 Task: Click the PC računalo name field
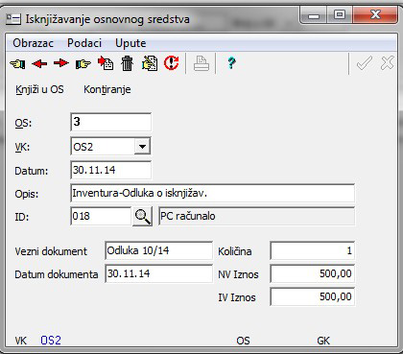[256, 216]
